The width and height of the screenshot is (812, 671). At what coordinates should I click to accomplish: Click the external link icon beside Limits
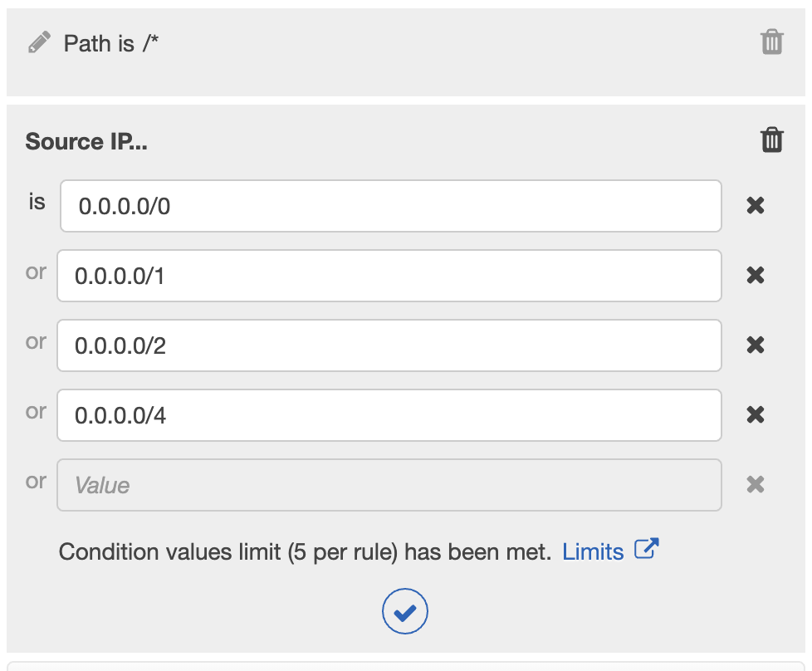(x=646, y=550)
